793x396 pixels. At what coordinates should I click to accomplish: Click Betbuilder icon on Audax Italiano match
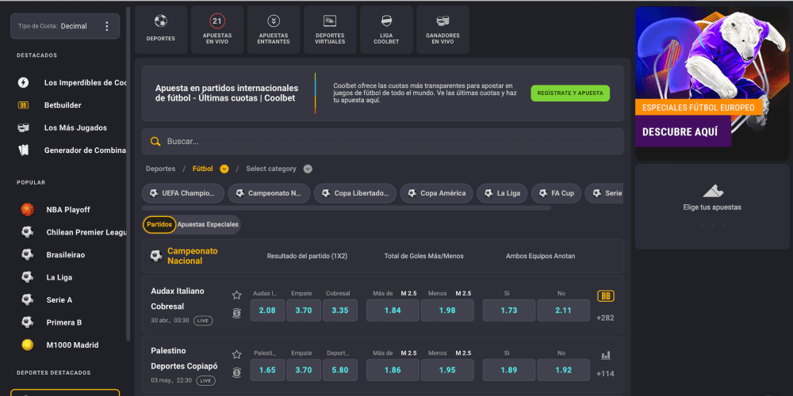click(x=606, y=296)
